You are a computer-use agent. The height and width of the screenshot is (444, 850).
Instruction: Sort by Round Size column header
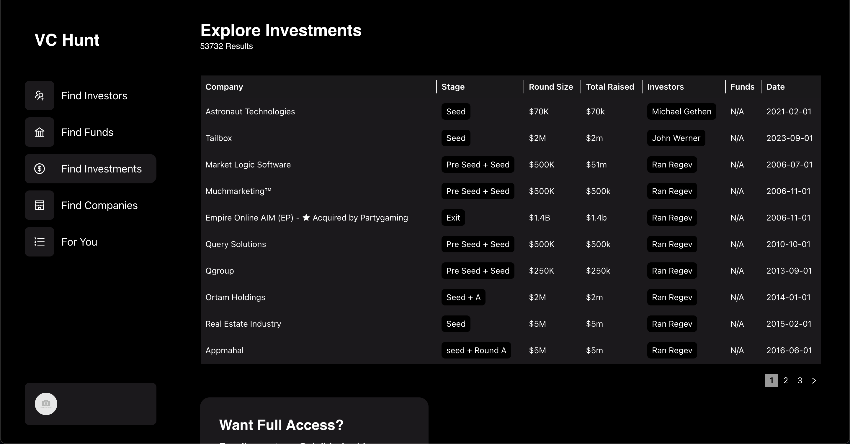(x=551, y=87)
